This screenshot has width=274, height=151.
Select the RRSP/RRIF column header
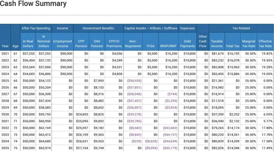[168, 46]
